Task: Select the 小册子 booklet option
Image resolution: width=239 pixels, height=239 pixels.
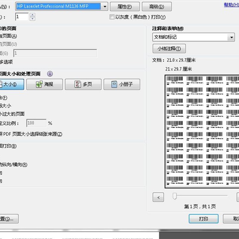Action: click(122, 84)
